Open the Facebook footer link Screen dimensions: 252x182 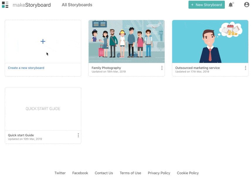(x=80, y=173)
